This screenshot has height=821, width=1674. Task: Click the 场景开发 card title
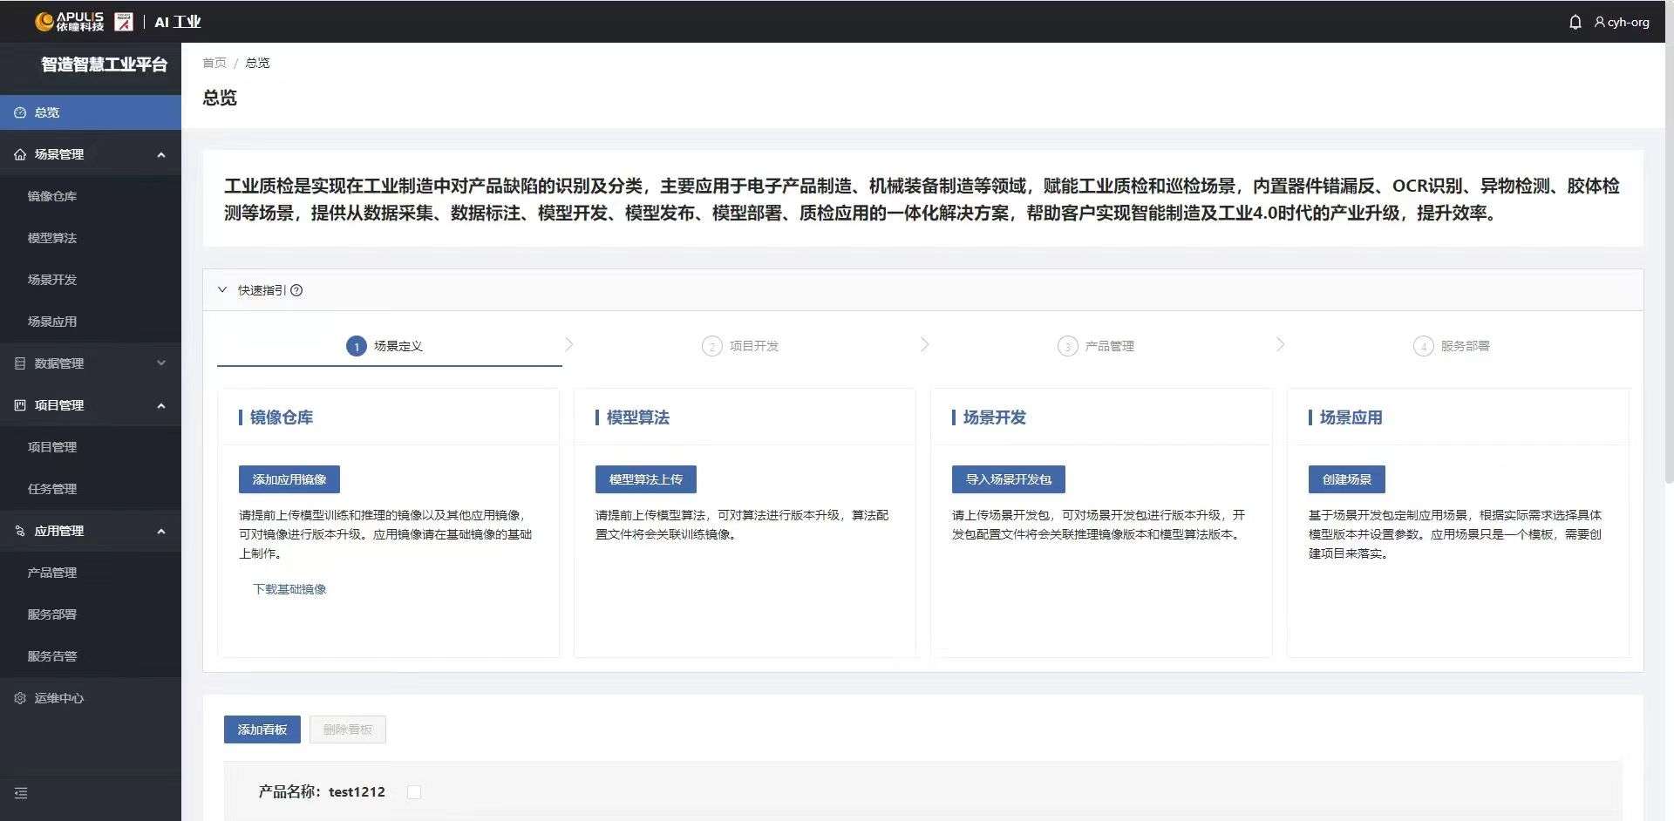995,417
